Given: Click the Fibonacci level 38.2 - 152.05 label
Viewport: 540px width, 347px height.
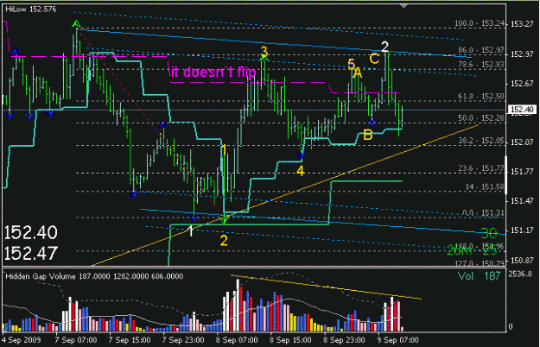Looking at the screenshot, I should (481, 141).
